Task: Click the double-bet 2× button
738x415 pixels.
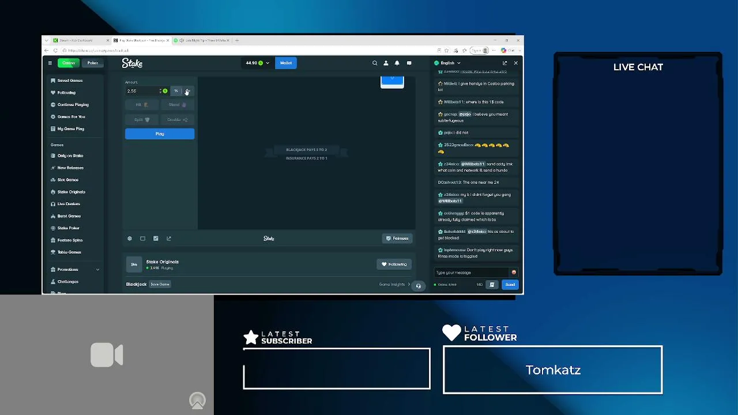Action: pos(187,91)
